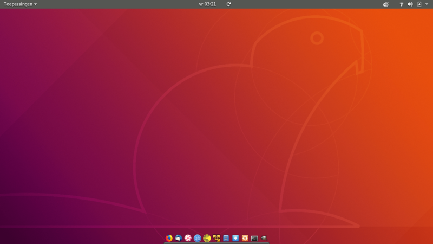Launch Firefox from the dock
433x244 pixels.
(169, 238)
